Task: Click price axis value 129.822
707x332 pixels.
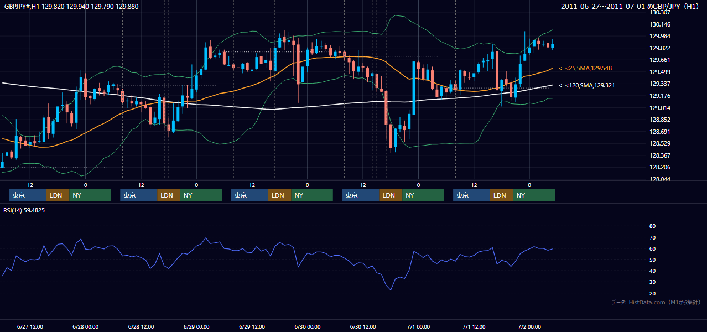Action: pos(659,48)
